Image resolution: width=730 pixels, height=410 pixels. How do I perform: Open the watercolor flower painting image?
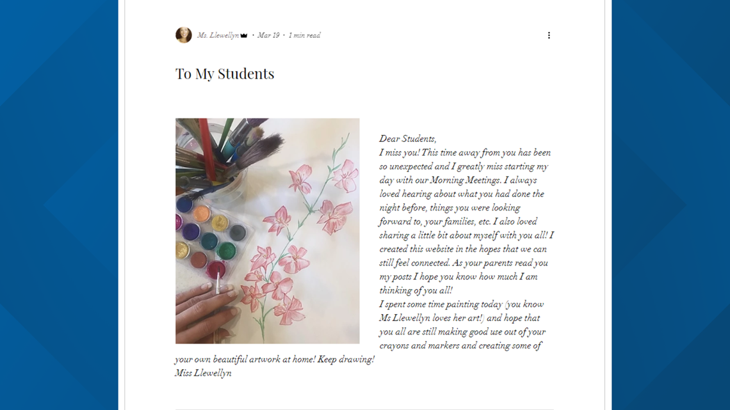pyautogui.click(x=267, y=230)
